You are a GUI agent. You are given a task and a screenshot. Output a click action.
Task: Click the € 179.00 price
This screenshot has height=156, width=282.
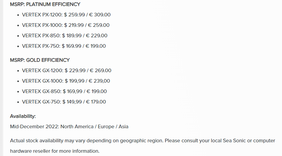click(x=96, y=102)
